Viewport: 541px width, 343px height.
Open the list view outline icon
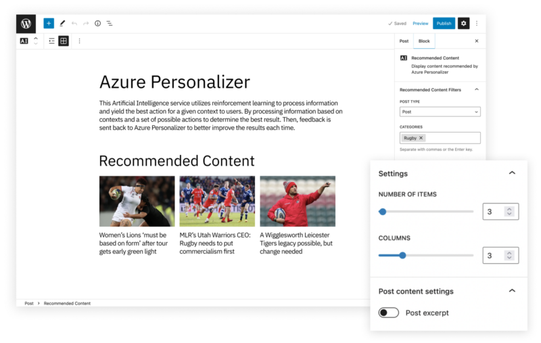(110, 24)
